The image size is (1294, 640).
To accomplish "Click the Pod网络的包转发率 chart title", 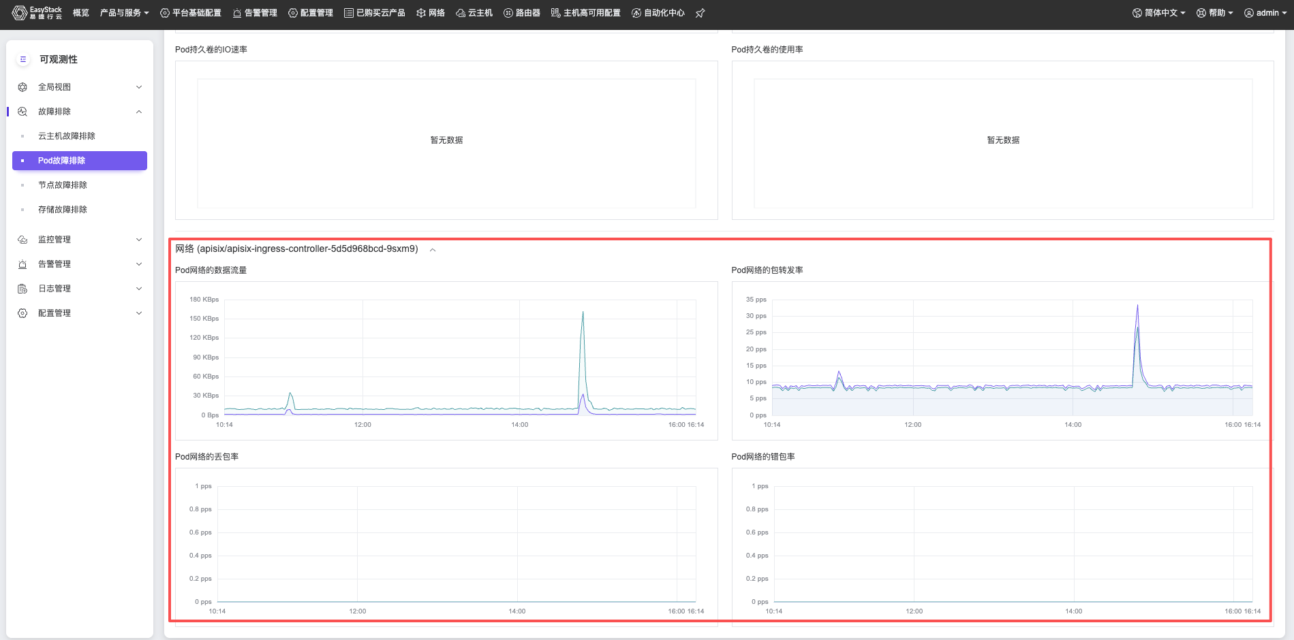I will click(767, 270).
